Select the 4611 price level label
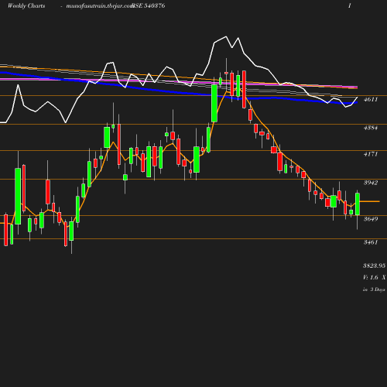This screenshot has width=387, height=387. [371, 100]
